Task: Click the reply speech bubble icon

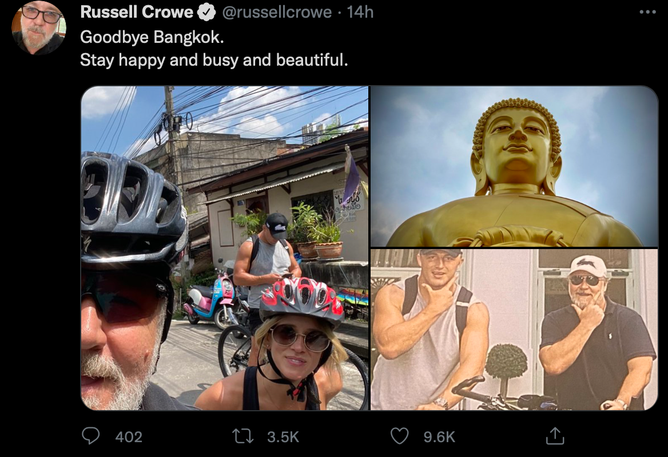Action: click(90, 436)
